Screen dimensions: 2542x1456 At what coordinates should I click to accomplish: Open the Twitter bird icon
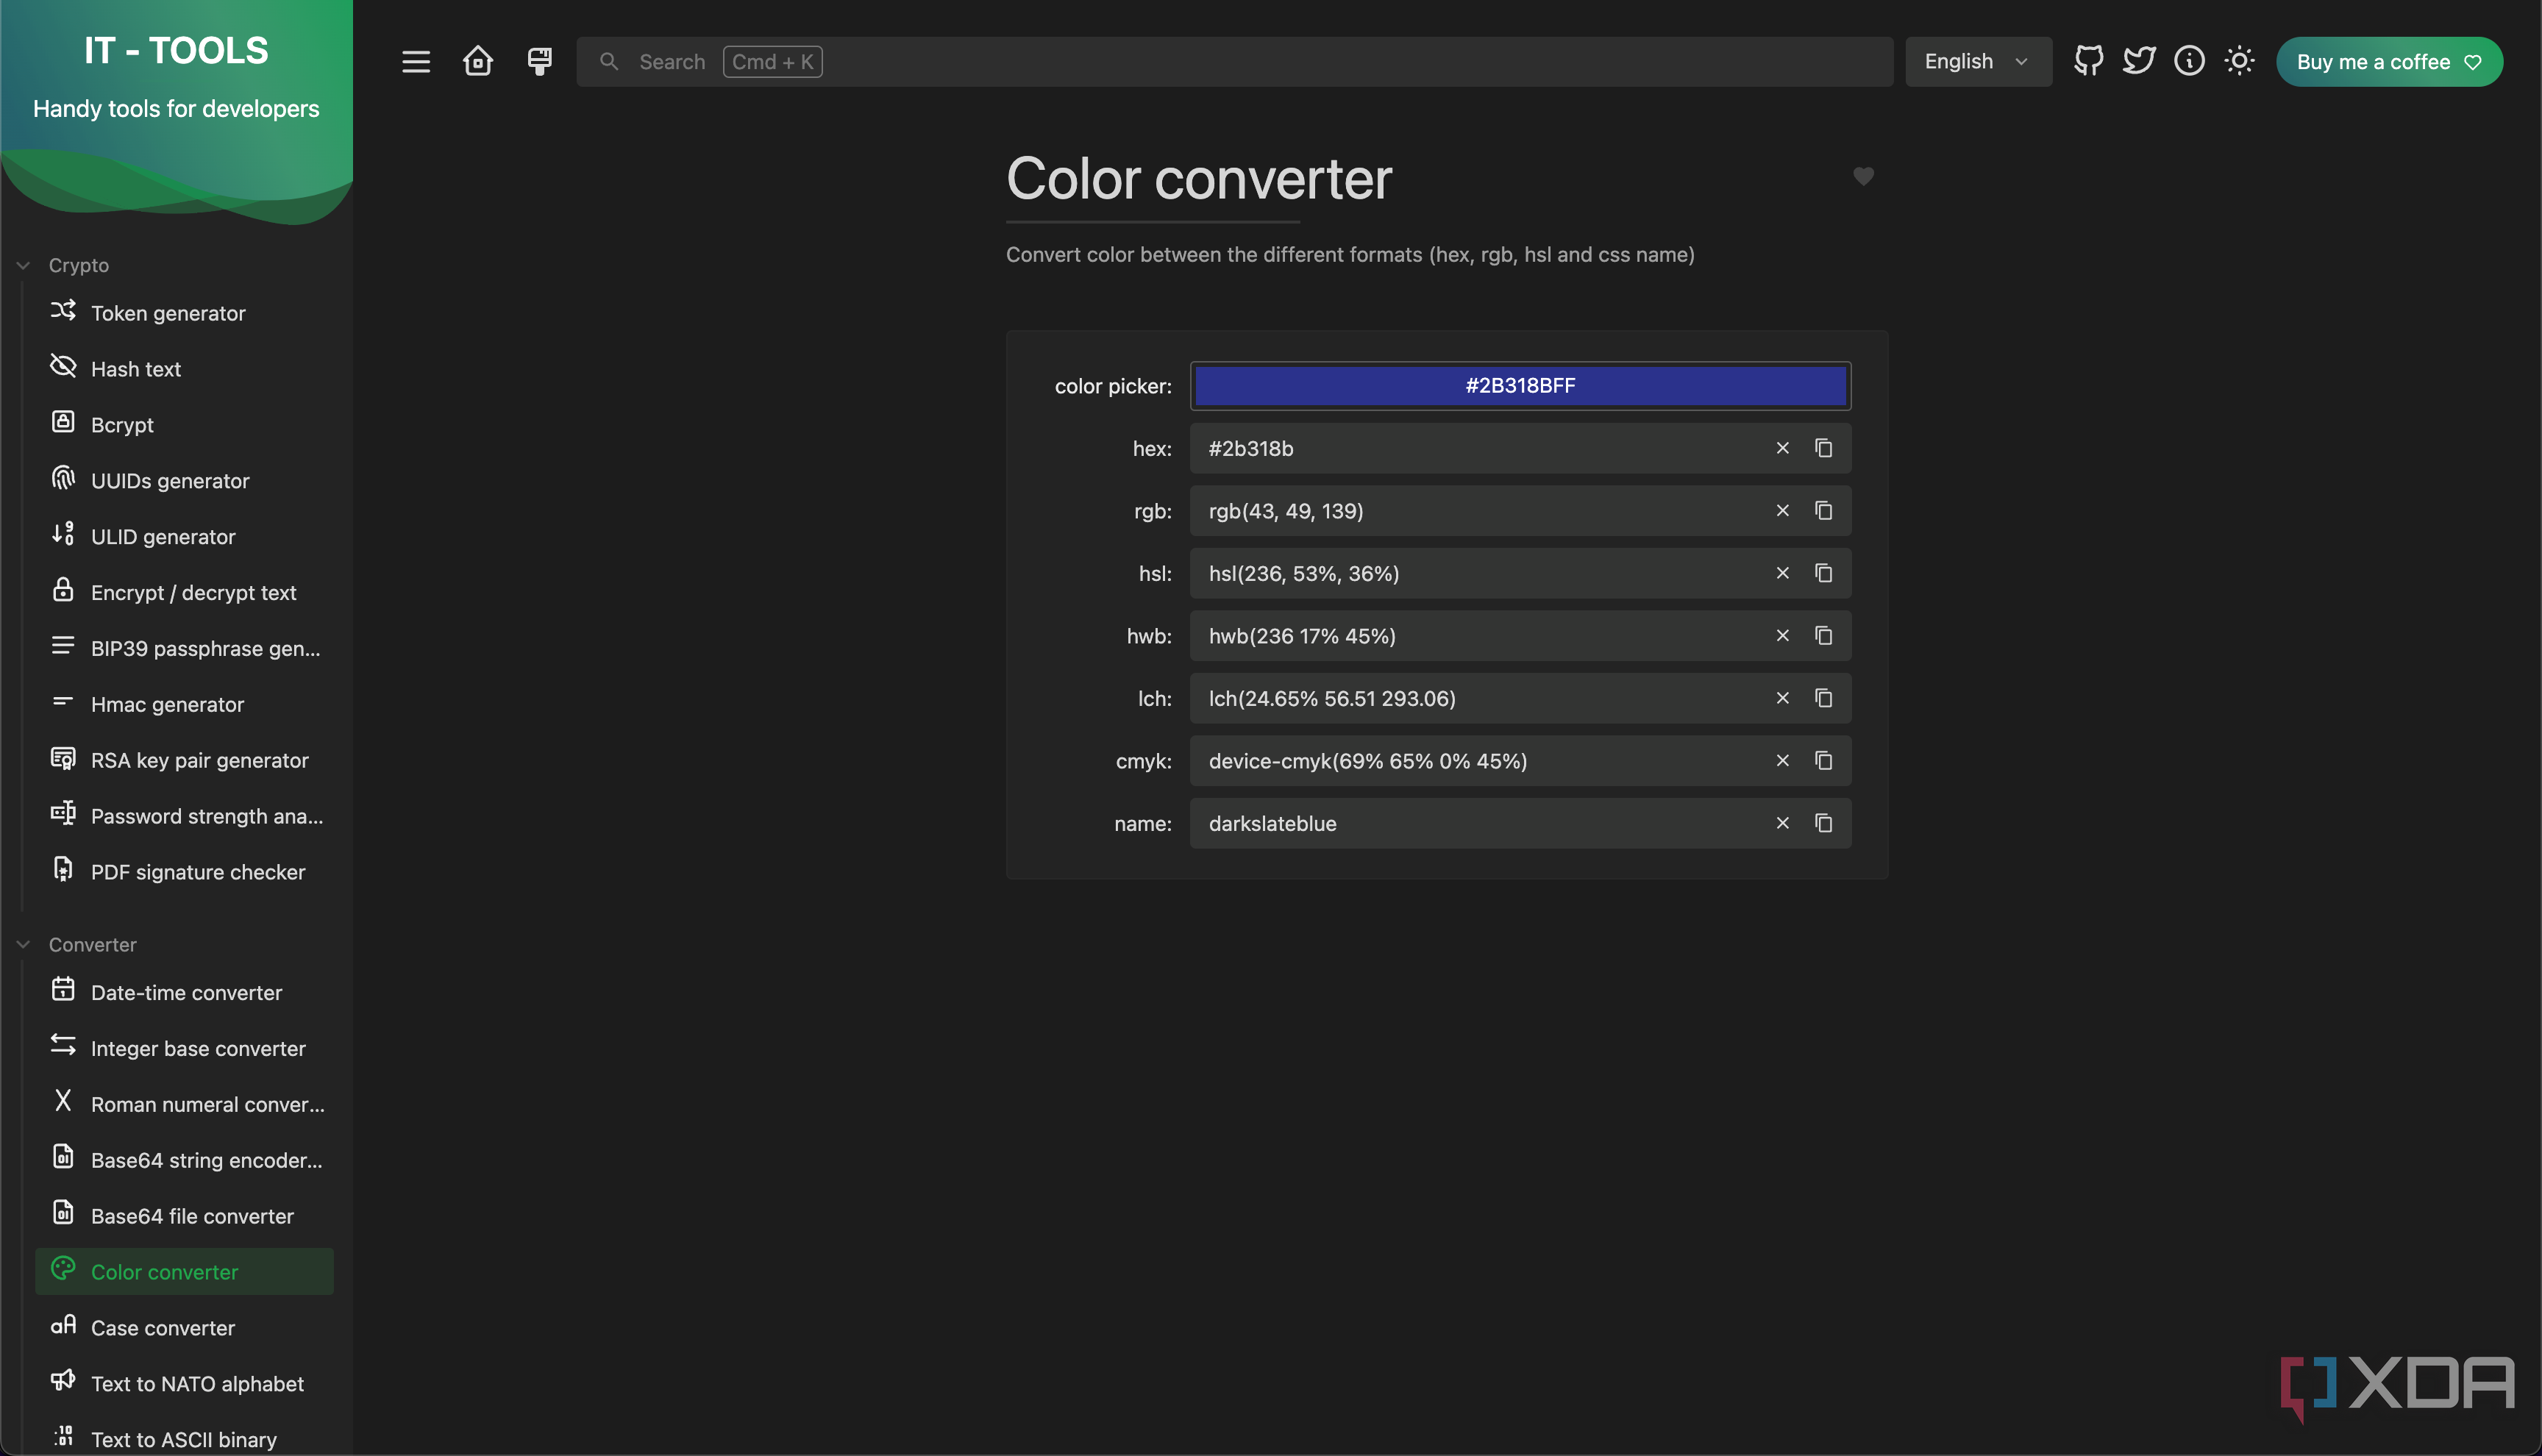2139,61
